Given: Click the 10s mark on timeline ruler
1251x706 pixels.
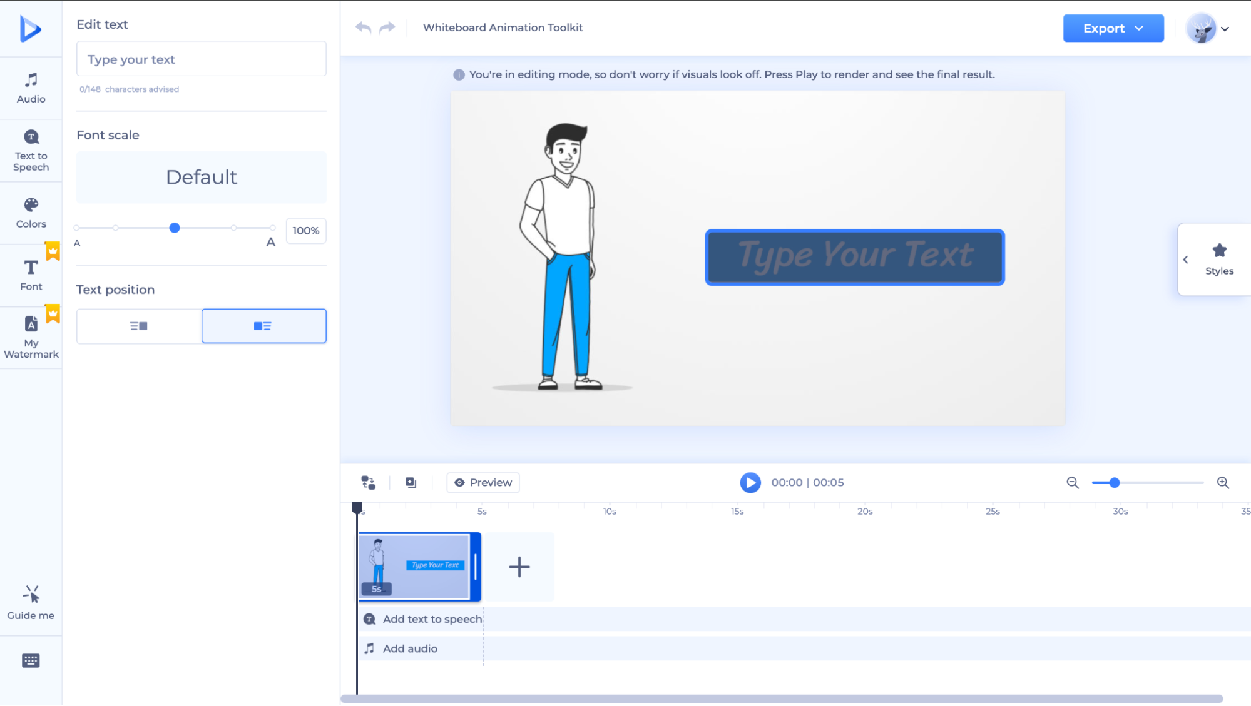Looking at the screenshot, I should (x=610, y=512).
